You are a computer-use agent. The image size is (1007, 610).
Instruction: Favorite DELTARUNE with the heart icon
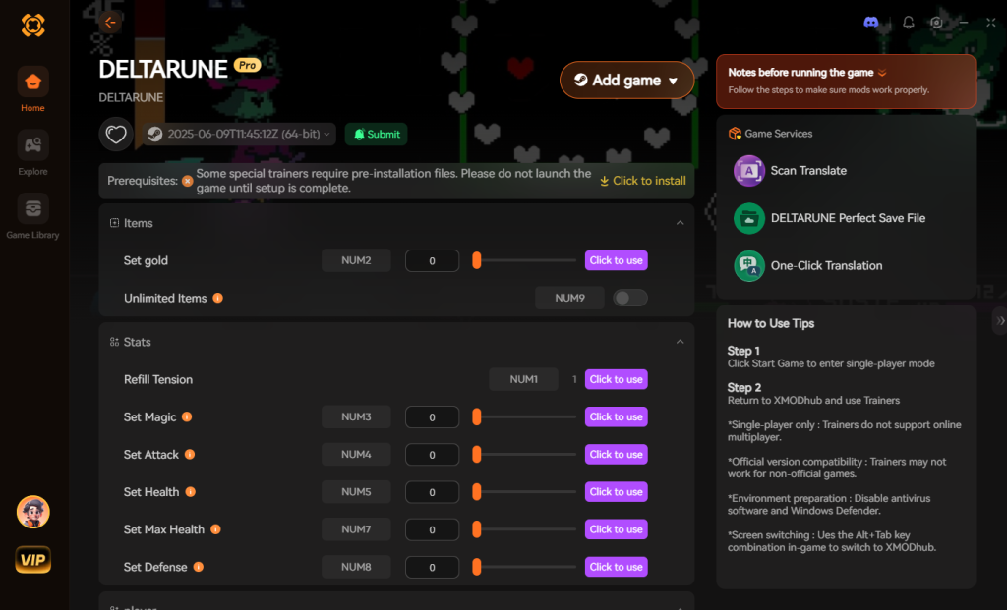point(116,135)
